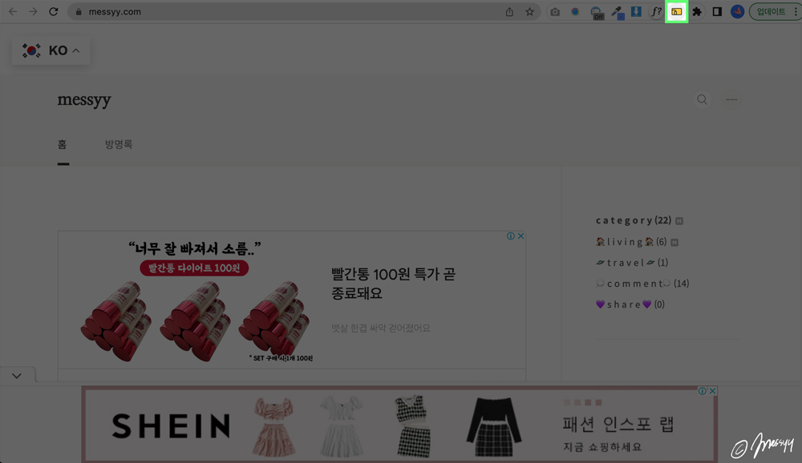This screenshot has width=802, height=463.
Task: Bookmark the page with the star icon
Action: 530,11
